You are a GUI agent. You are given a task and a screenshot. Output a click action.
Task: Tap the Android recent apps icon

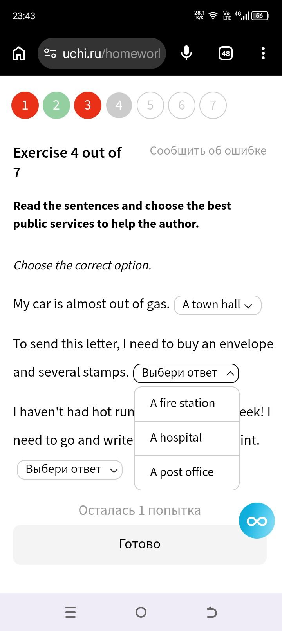70,612
